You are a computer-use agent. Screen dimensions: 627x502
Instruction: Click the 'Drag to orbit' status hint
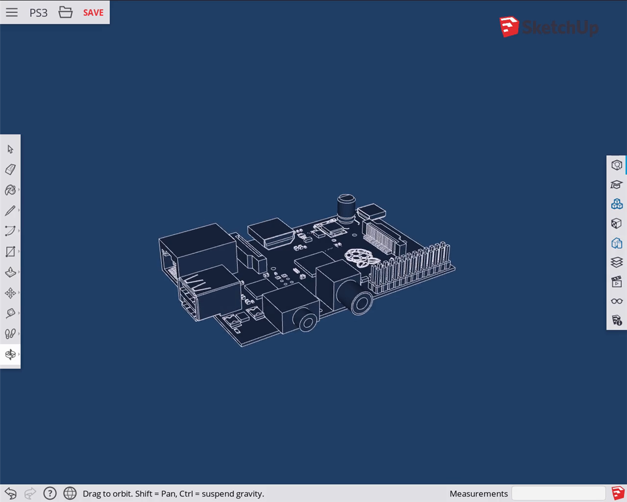click(x=173, y=494)
